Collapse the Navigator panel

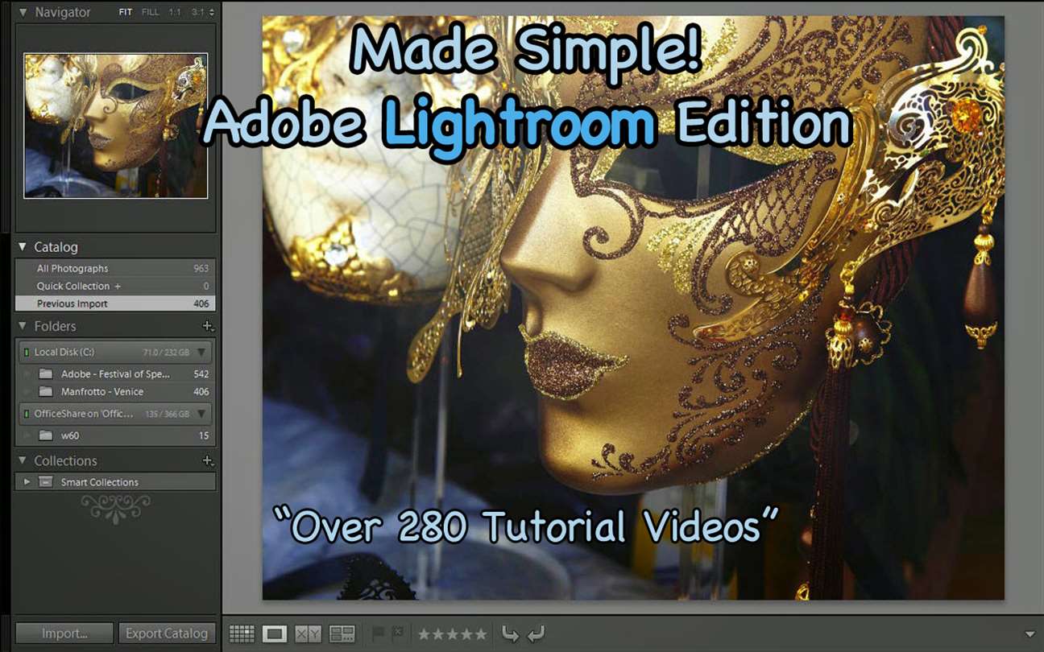click(x=23, y=12)
